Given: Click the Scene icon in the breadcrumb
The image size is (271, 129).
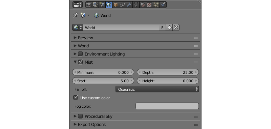Looking at the screenshot, I should [83, 15].
